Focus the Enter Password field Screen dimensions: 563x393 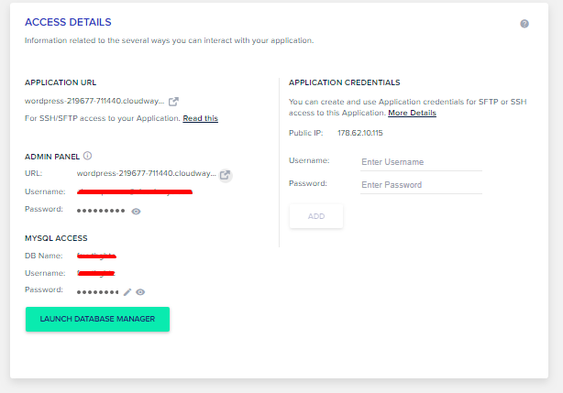click(x=421, y=185)
